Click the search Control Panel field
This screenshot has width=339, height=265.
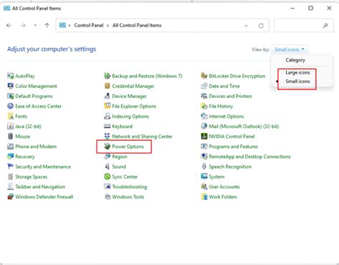click(304, 26)
